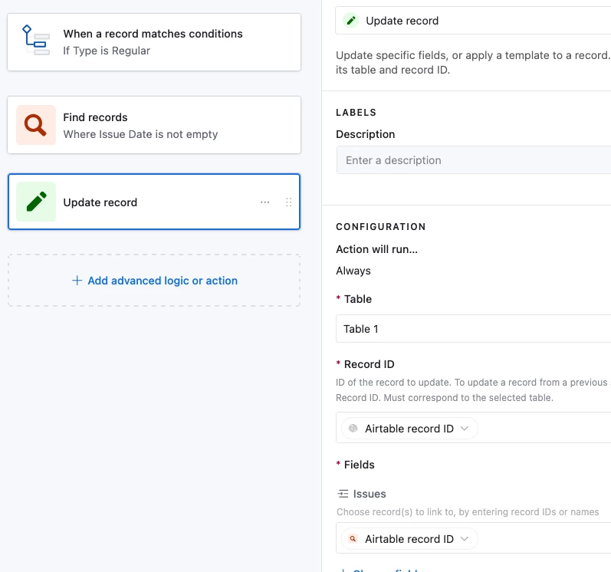The image size is (611, 572).
Task: Click the empty space in the Issues field
Action: tap(544, 539)
